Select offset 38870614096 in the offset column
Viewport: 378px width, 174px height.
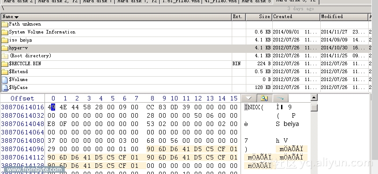(x=22, y=149)
